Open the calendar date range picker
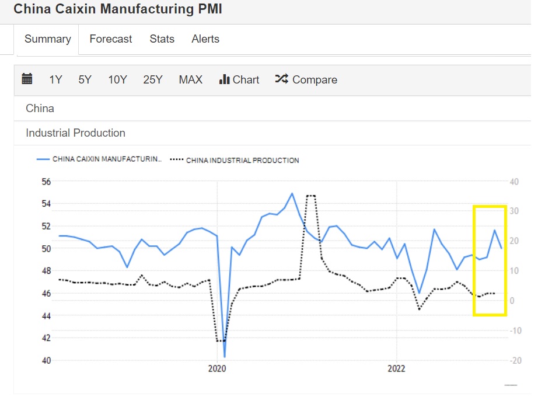 point(27,79)
